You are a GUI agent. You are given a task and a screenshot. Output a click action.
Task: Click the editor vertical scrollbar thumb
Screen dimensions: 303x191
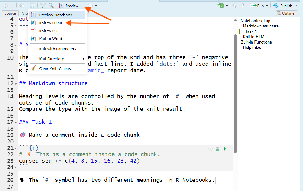(235, 94)
